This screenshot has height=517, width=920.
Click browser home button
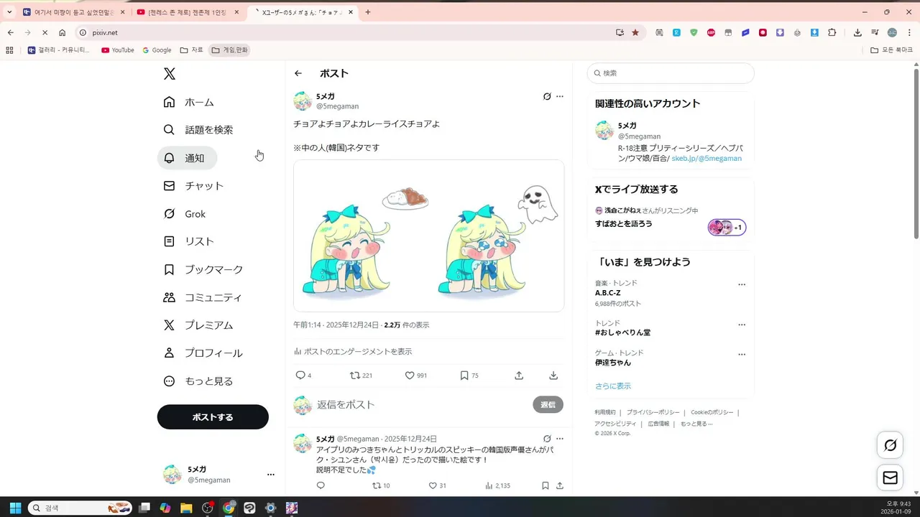click(63, 32)
